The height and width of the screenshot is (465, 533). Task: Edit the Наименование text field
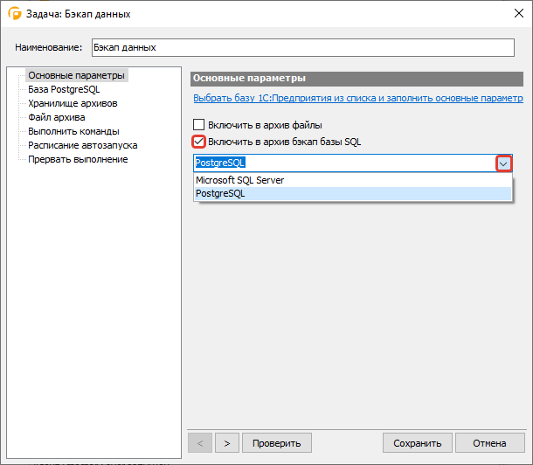point(302,47)
